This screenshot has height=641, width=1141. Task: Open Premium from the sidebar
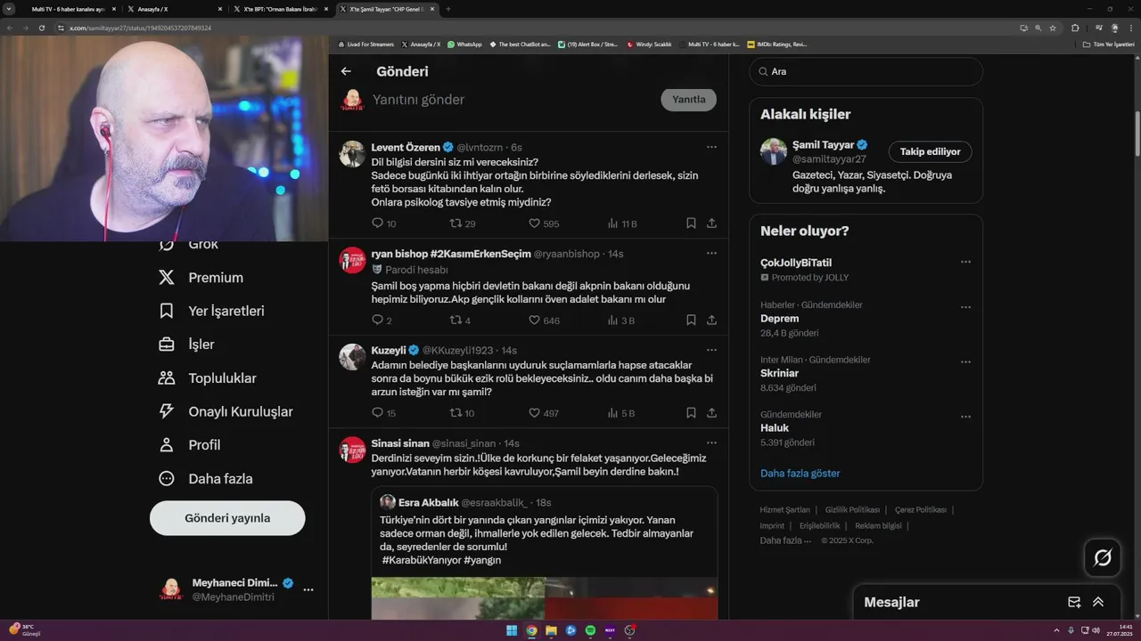(201, 278)
